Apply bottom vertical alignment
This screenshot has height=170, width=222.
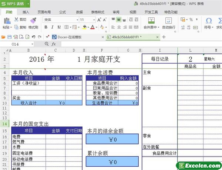pos(124,20)
